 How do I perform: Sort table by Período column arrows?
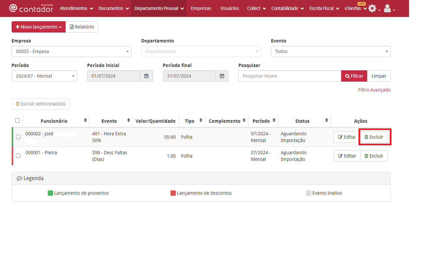tap(274, 120)
